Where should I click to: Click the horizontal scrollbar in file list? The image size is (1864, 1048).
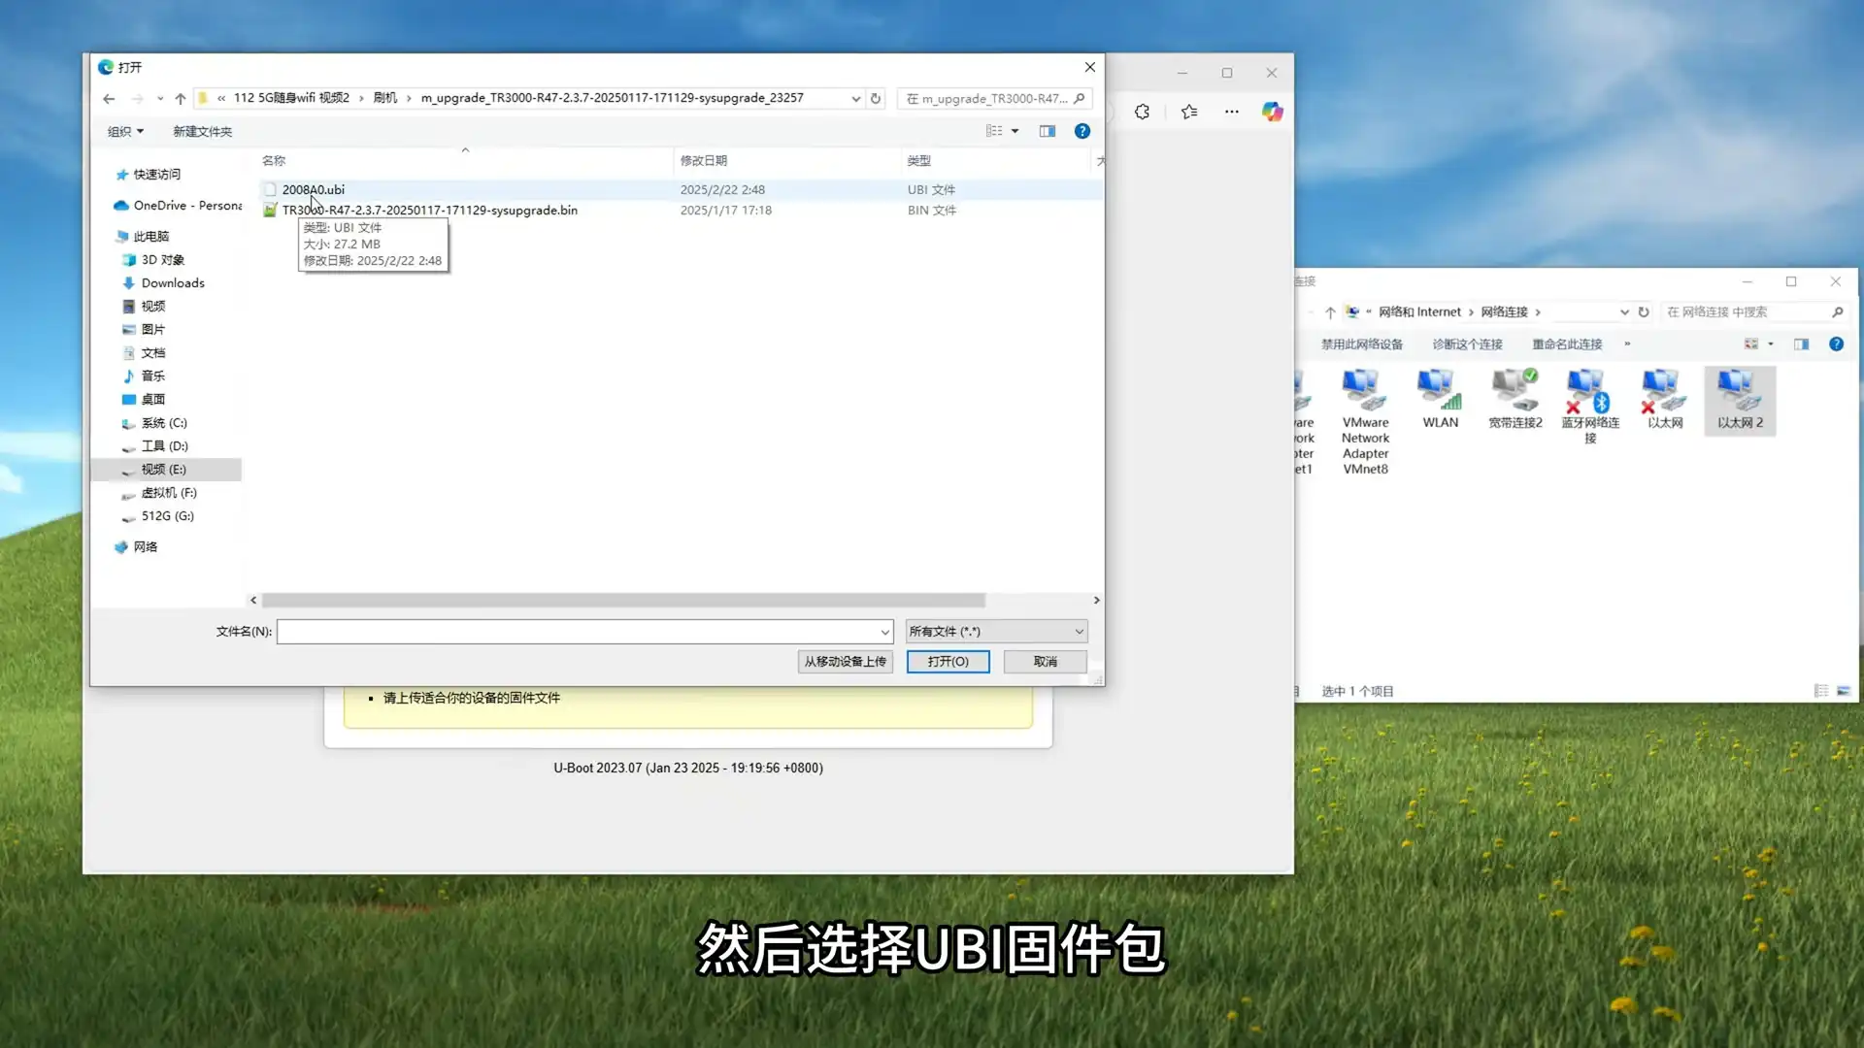click(622, 600)
